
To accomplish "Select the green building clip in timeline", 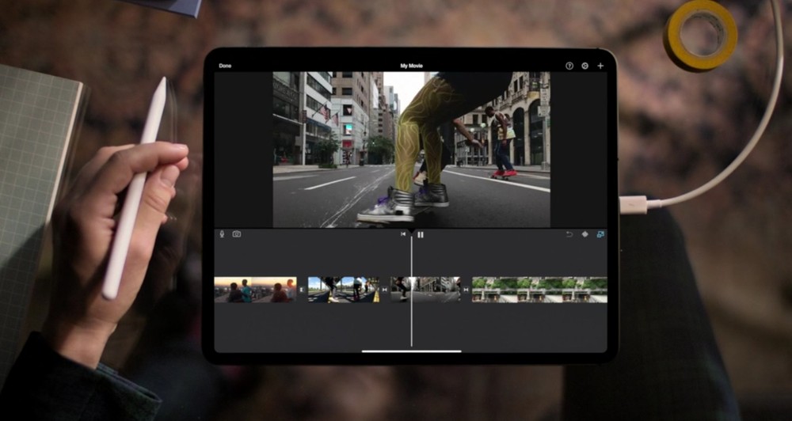I will click(539, 290).
